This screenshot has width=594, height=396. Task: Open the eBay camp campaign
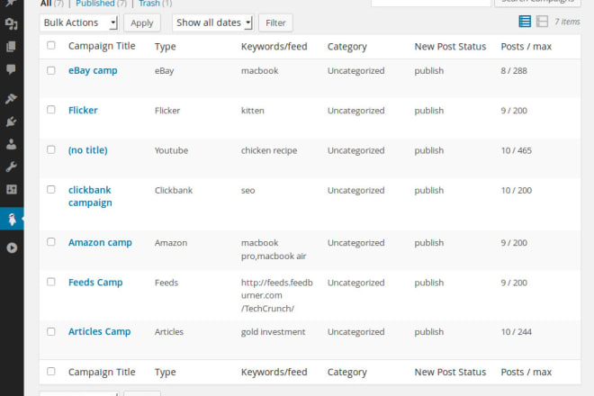[x=93, y=71]
